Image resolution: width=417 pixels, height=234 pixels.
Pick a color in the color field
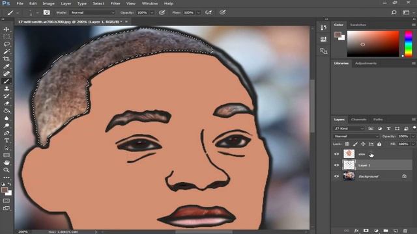tap(373, 44)
